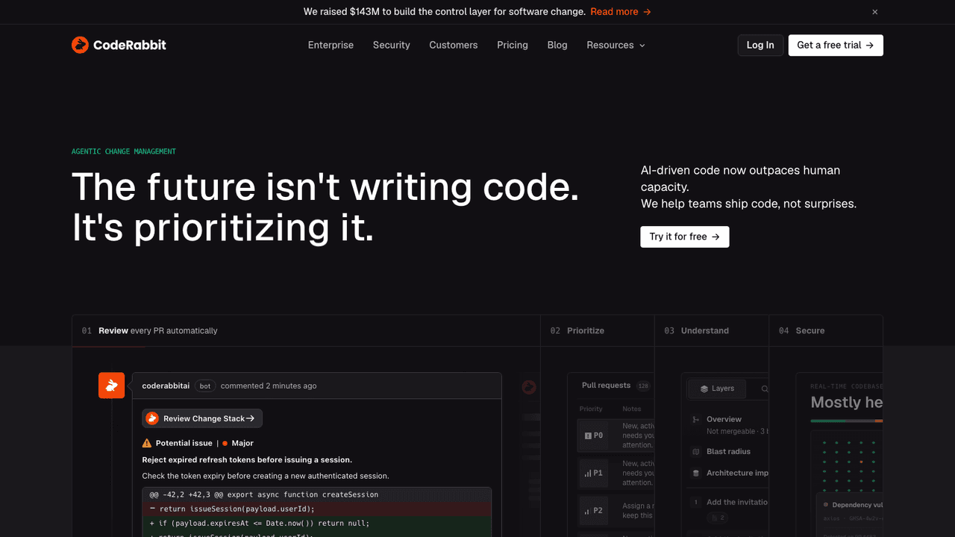
Task: Click the Blast radius map icon
Action: [x=696, y=451]
